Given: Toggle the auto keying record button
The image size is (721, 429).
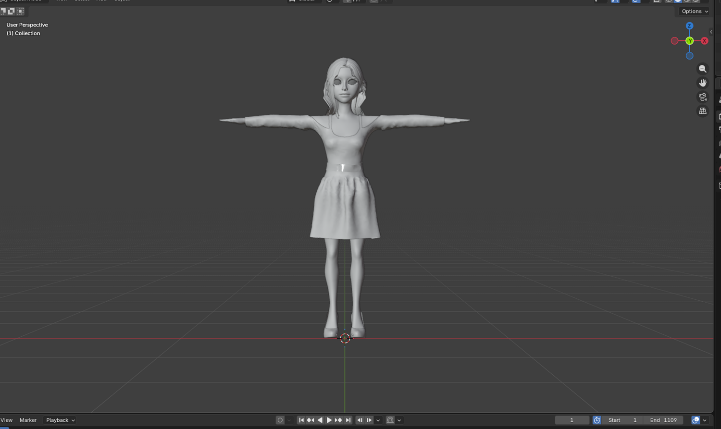Looking at the screenshot, I should click(280, 420).
